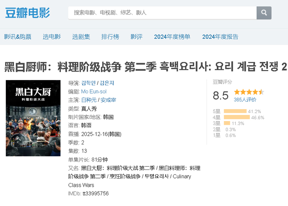288x206 pixels.
Task: Open the 选电影 nav tab
Action: [51, 37]
